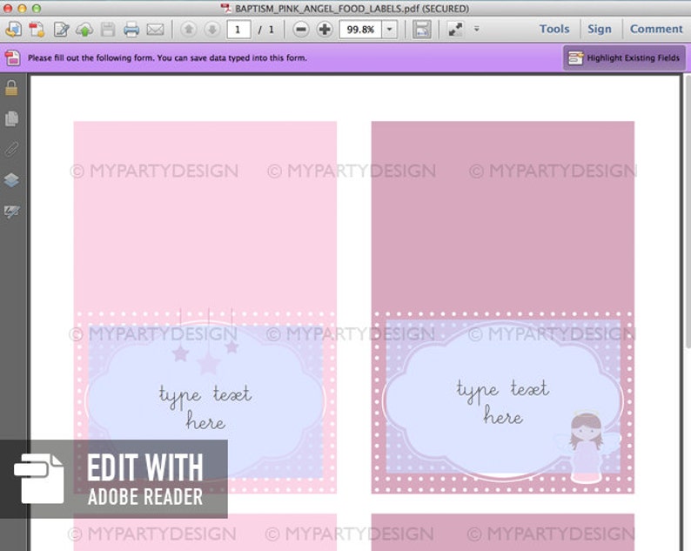Click the Create PDF online icon
The image size is (691, 551).
coord(13,30)
